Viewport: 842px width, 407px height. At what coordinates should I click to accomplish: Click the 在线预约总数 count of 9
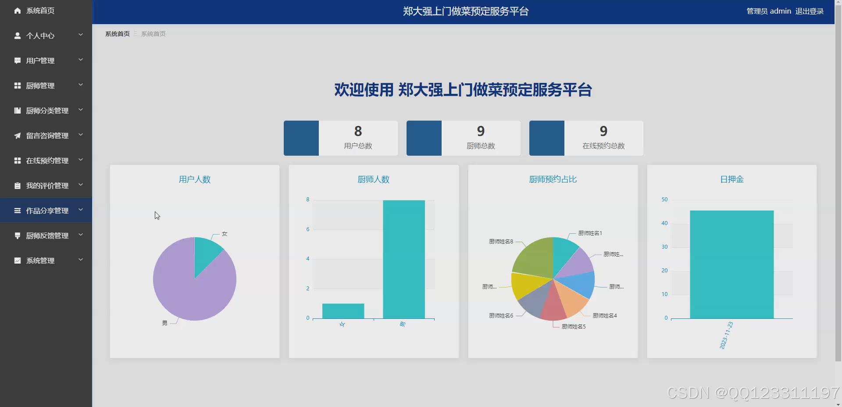pos(603,131)
